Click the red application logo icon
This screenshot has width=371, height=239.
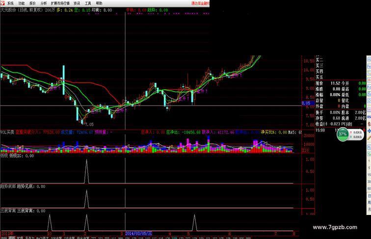tap(2, 3)
